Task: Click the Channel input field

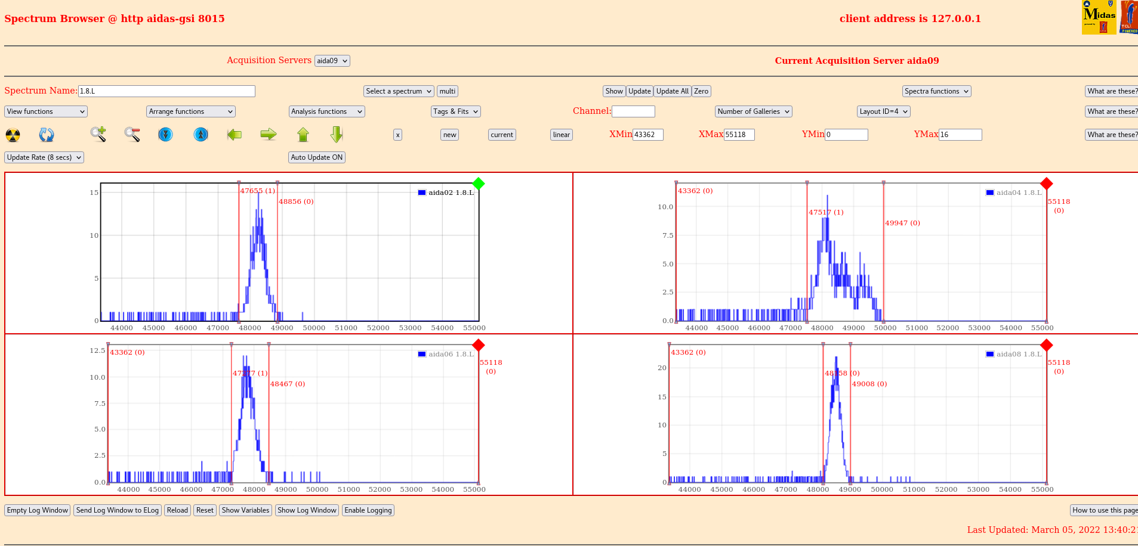Action: click(x=634, y=111)
